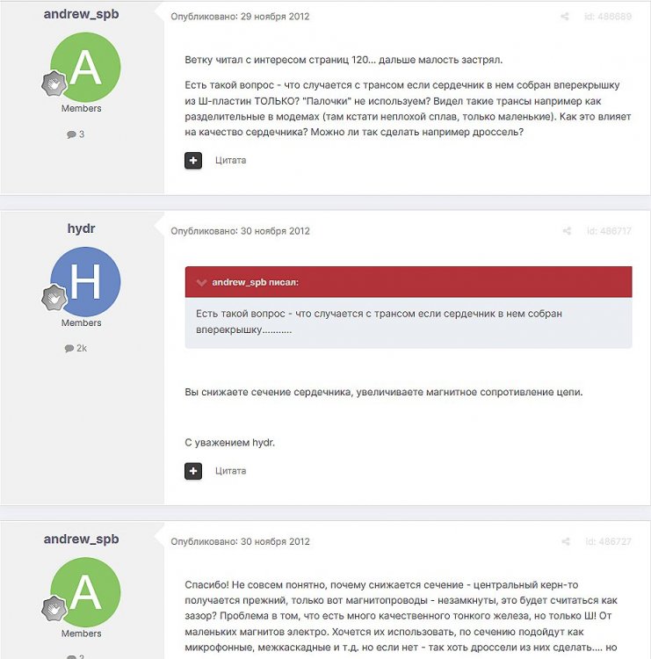The image size is (651, 659).
Task: Open the post id 486689 permalink
Action: click(608, 17)
